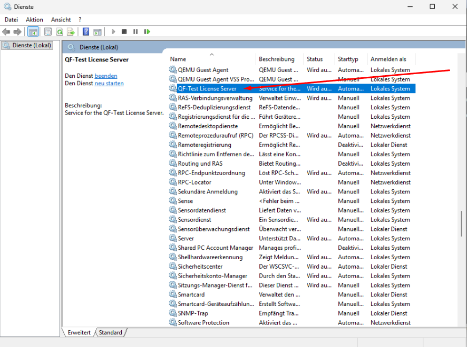
Task: Click gear icon of Sensordienst row
Action: 173,220
